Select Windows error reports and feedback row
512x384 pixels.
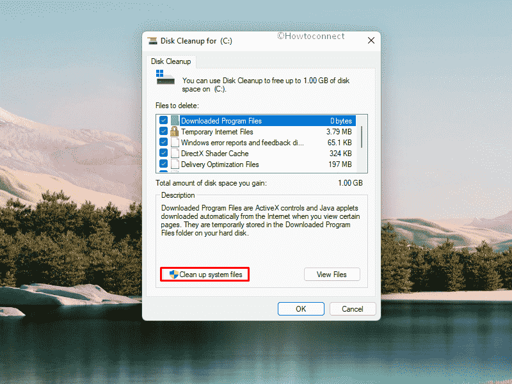pyautogui.click(x=243, y=143)
